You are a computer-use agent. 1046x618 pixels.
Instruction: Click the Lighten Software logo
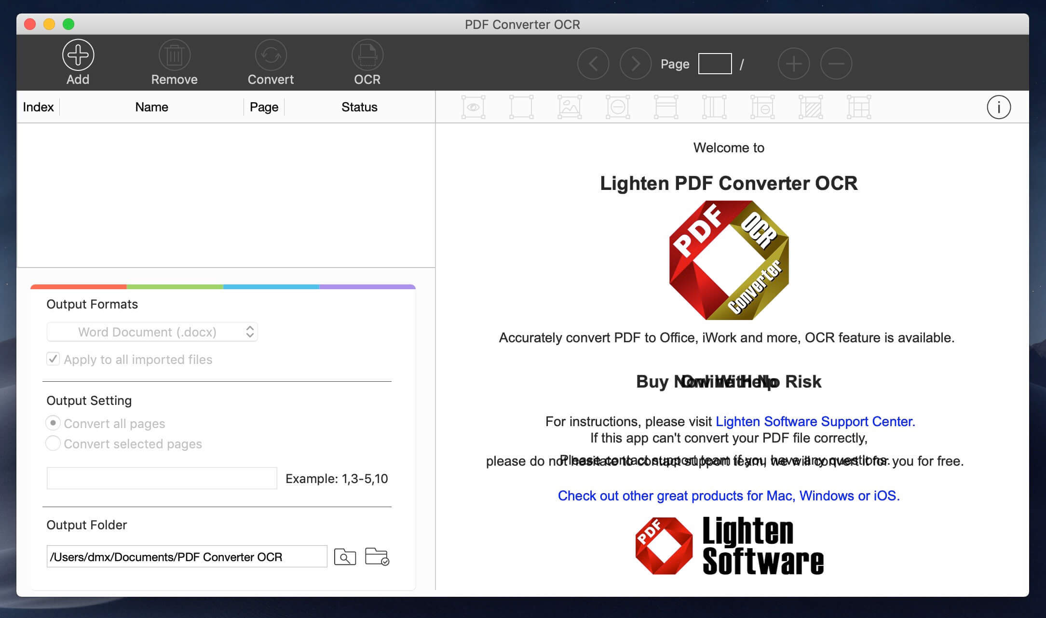[729, 546]
